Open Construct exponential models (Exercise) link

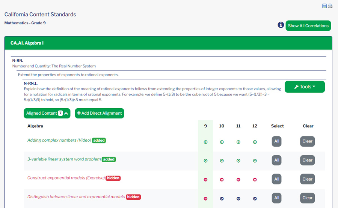(66, 178)
